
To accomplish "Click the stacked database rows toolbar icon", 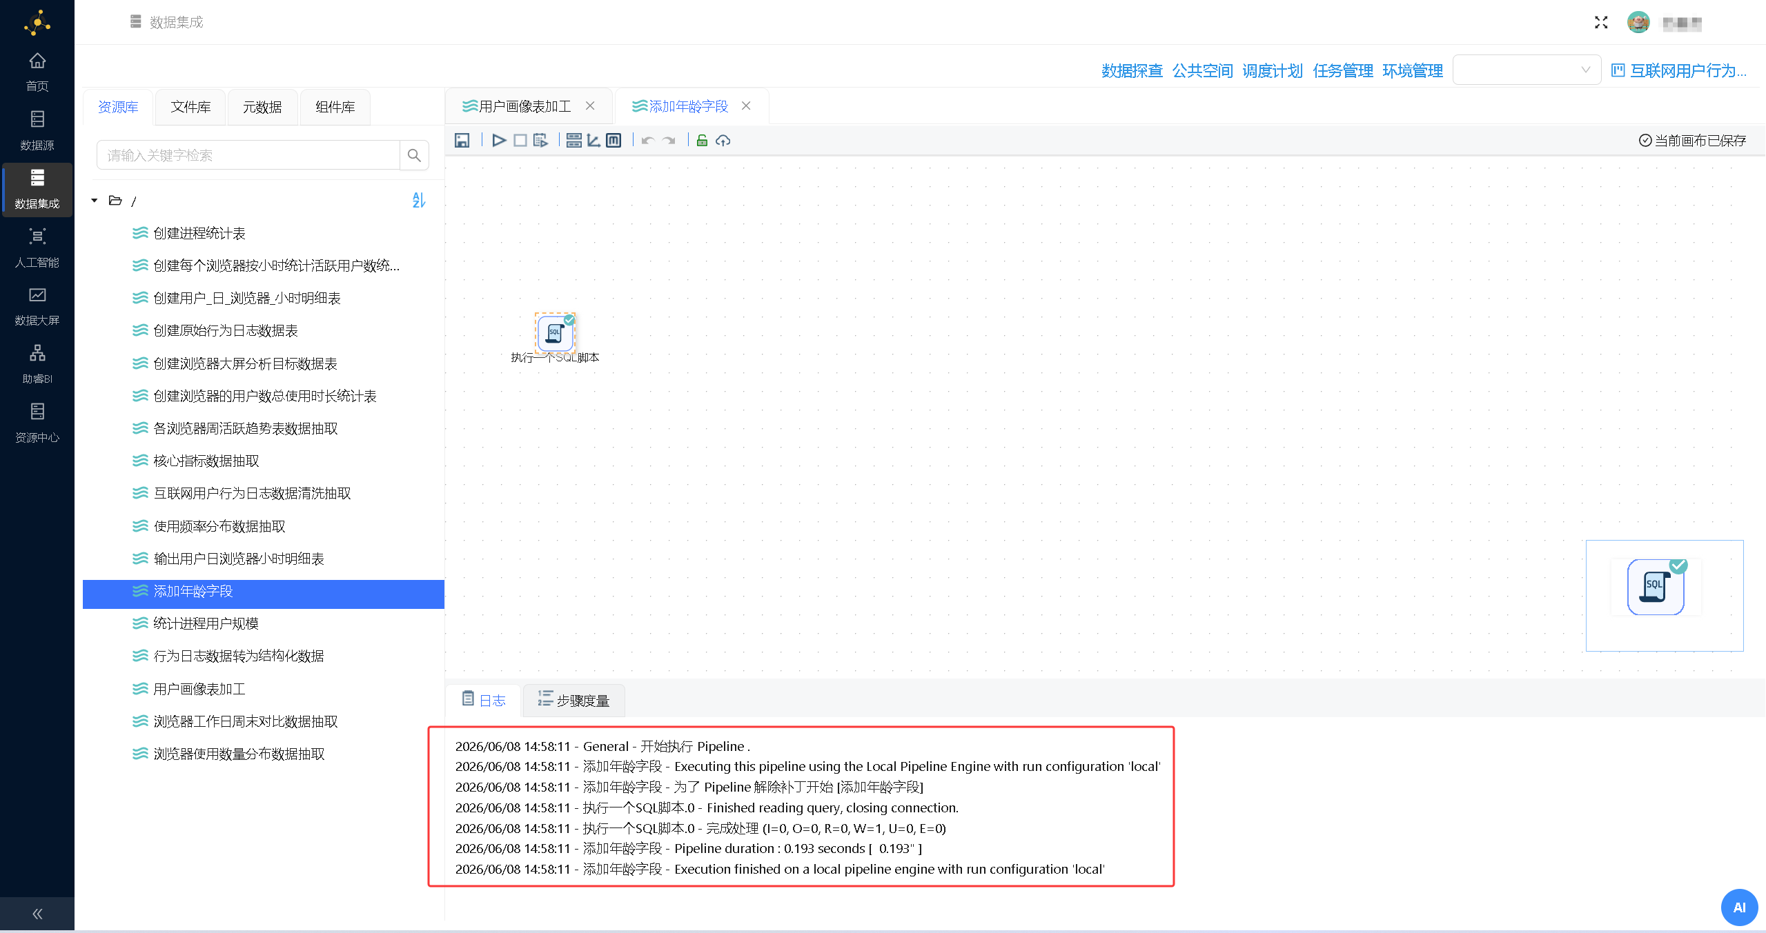I will [573, 141].
